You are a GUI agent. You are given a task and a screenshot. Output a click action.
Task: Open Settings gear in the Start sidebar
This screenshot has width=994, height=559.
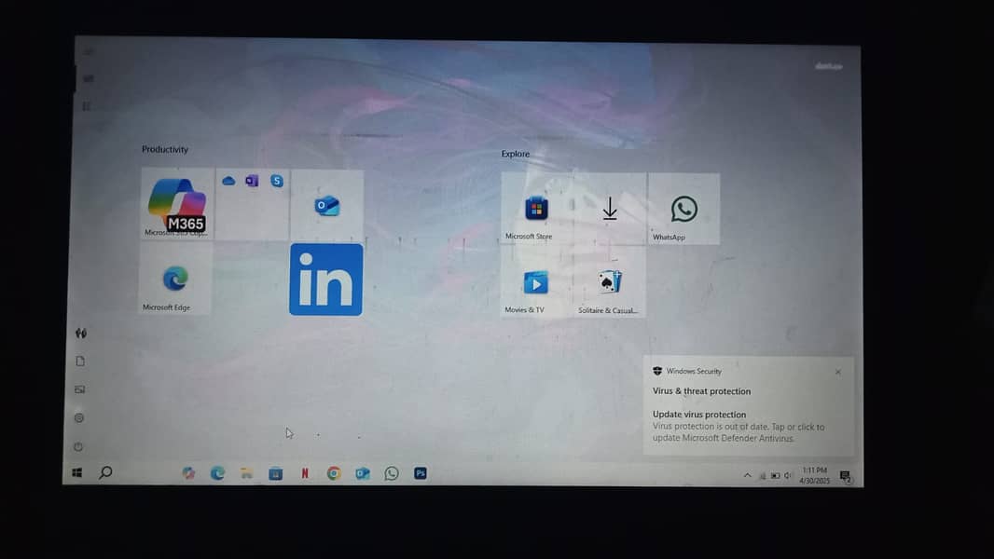pos(79,417)
